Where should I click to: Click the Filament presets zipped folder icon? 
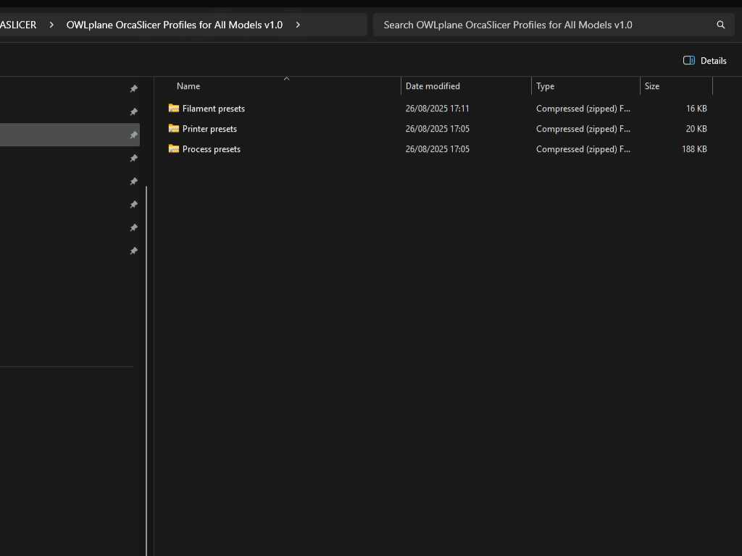[174, 109]
